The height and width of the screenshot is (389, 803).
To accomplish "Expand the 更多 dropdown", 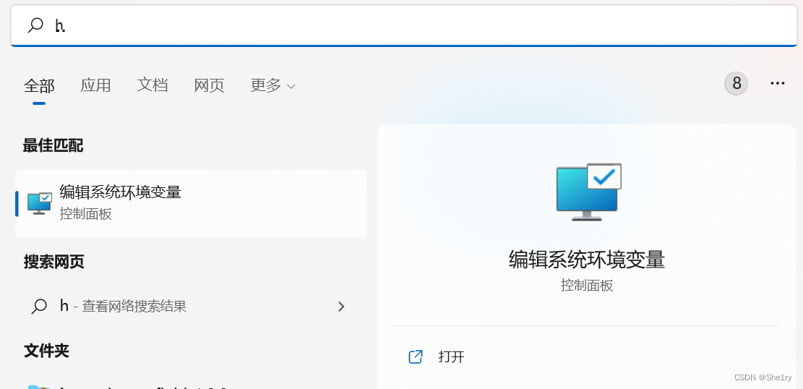I will (272, 85).
